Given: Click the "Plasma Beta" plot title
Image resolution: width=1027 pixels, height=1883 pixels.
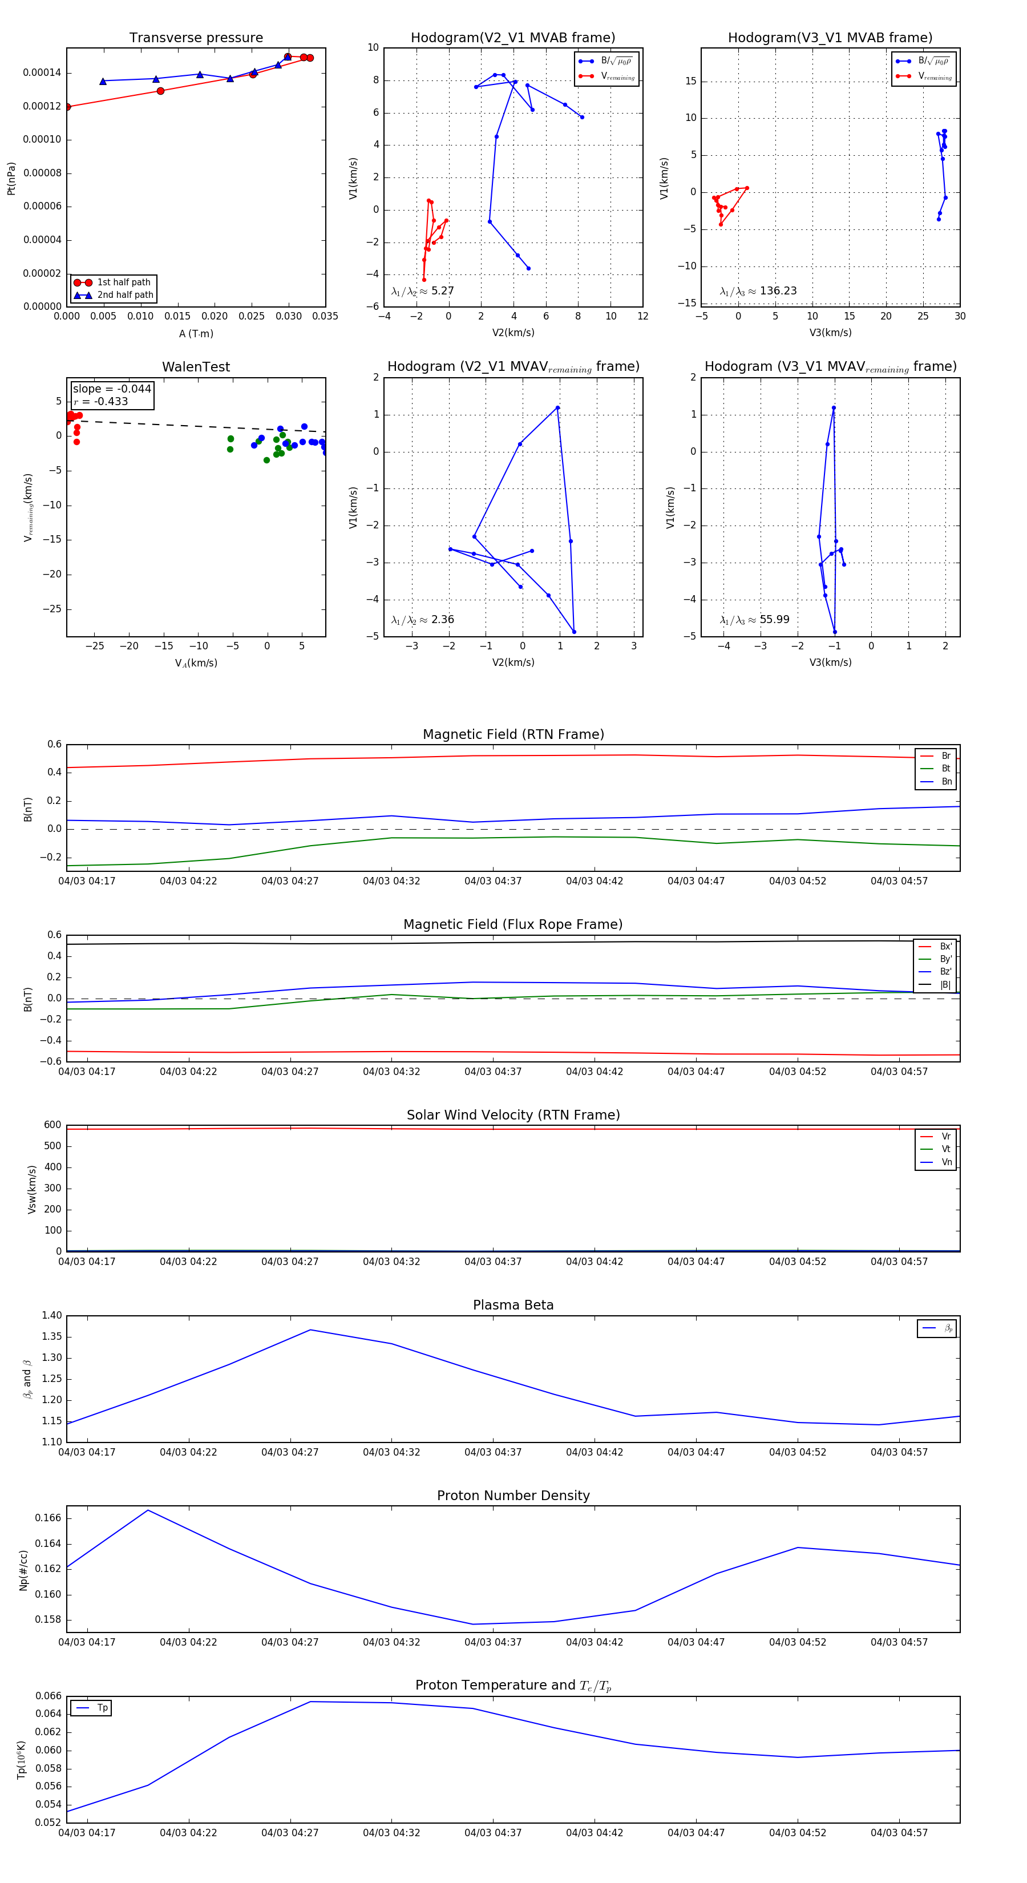Looking at the screenshot, I should [513, 1305].
